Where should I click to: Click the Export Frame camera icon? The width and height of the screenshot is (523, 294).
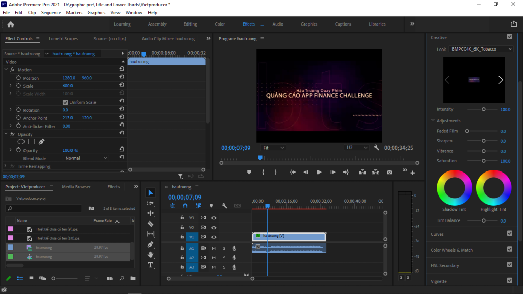[389, 172]
